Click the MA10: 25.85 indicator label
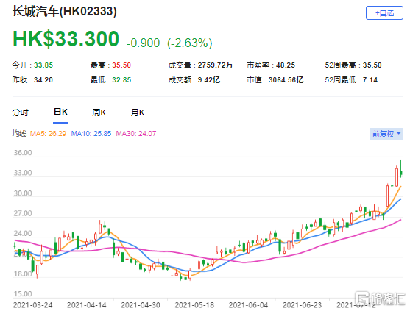Image resolution: width=410 pixels, height=311 pixels. coord(91,134)
